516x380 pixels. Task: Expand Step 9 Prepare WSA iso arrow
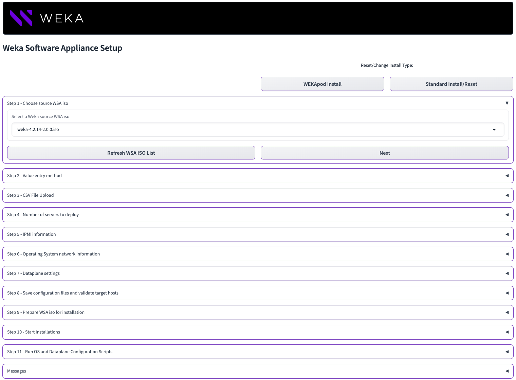[507, 312]
